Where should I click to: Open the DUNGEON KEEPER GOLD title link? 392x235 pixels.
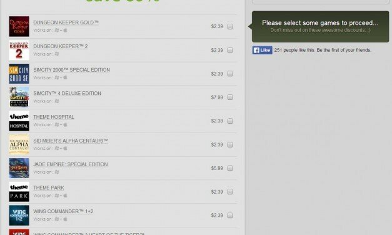click(x=66, y=22)
